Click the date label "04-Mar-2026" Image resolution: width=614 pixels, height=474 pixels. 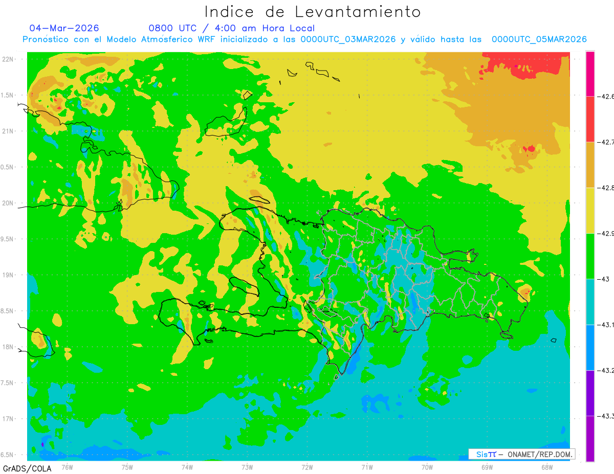click(64, 28)
